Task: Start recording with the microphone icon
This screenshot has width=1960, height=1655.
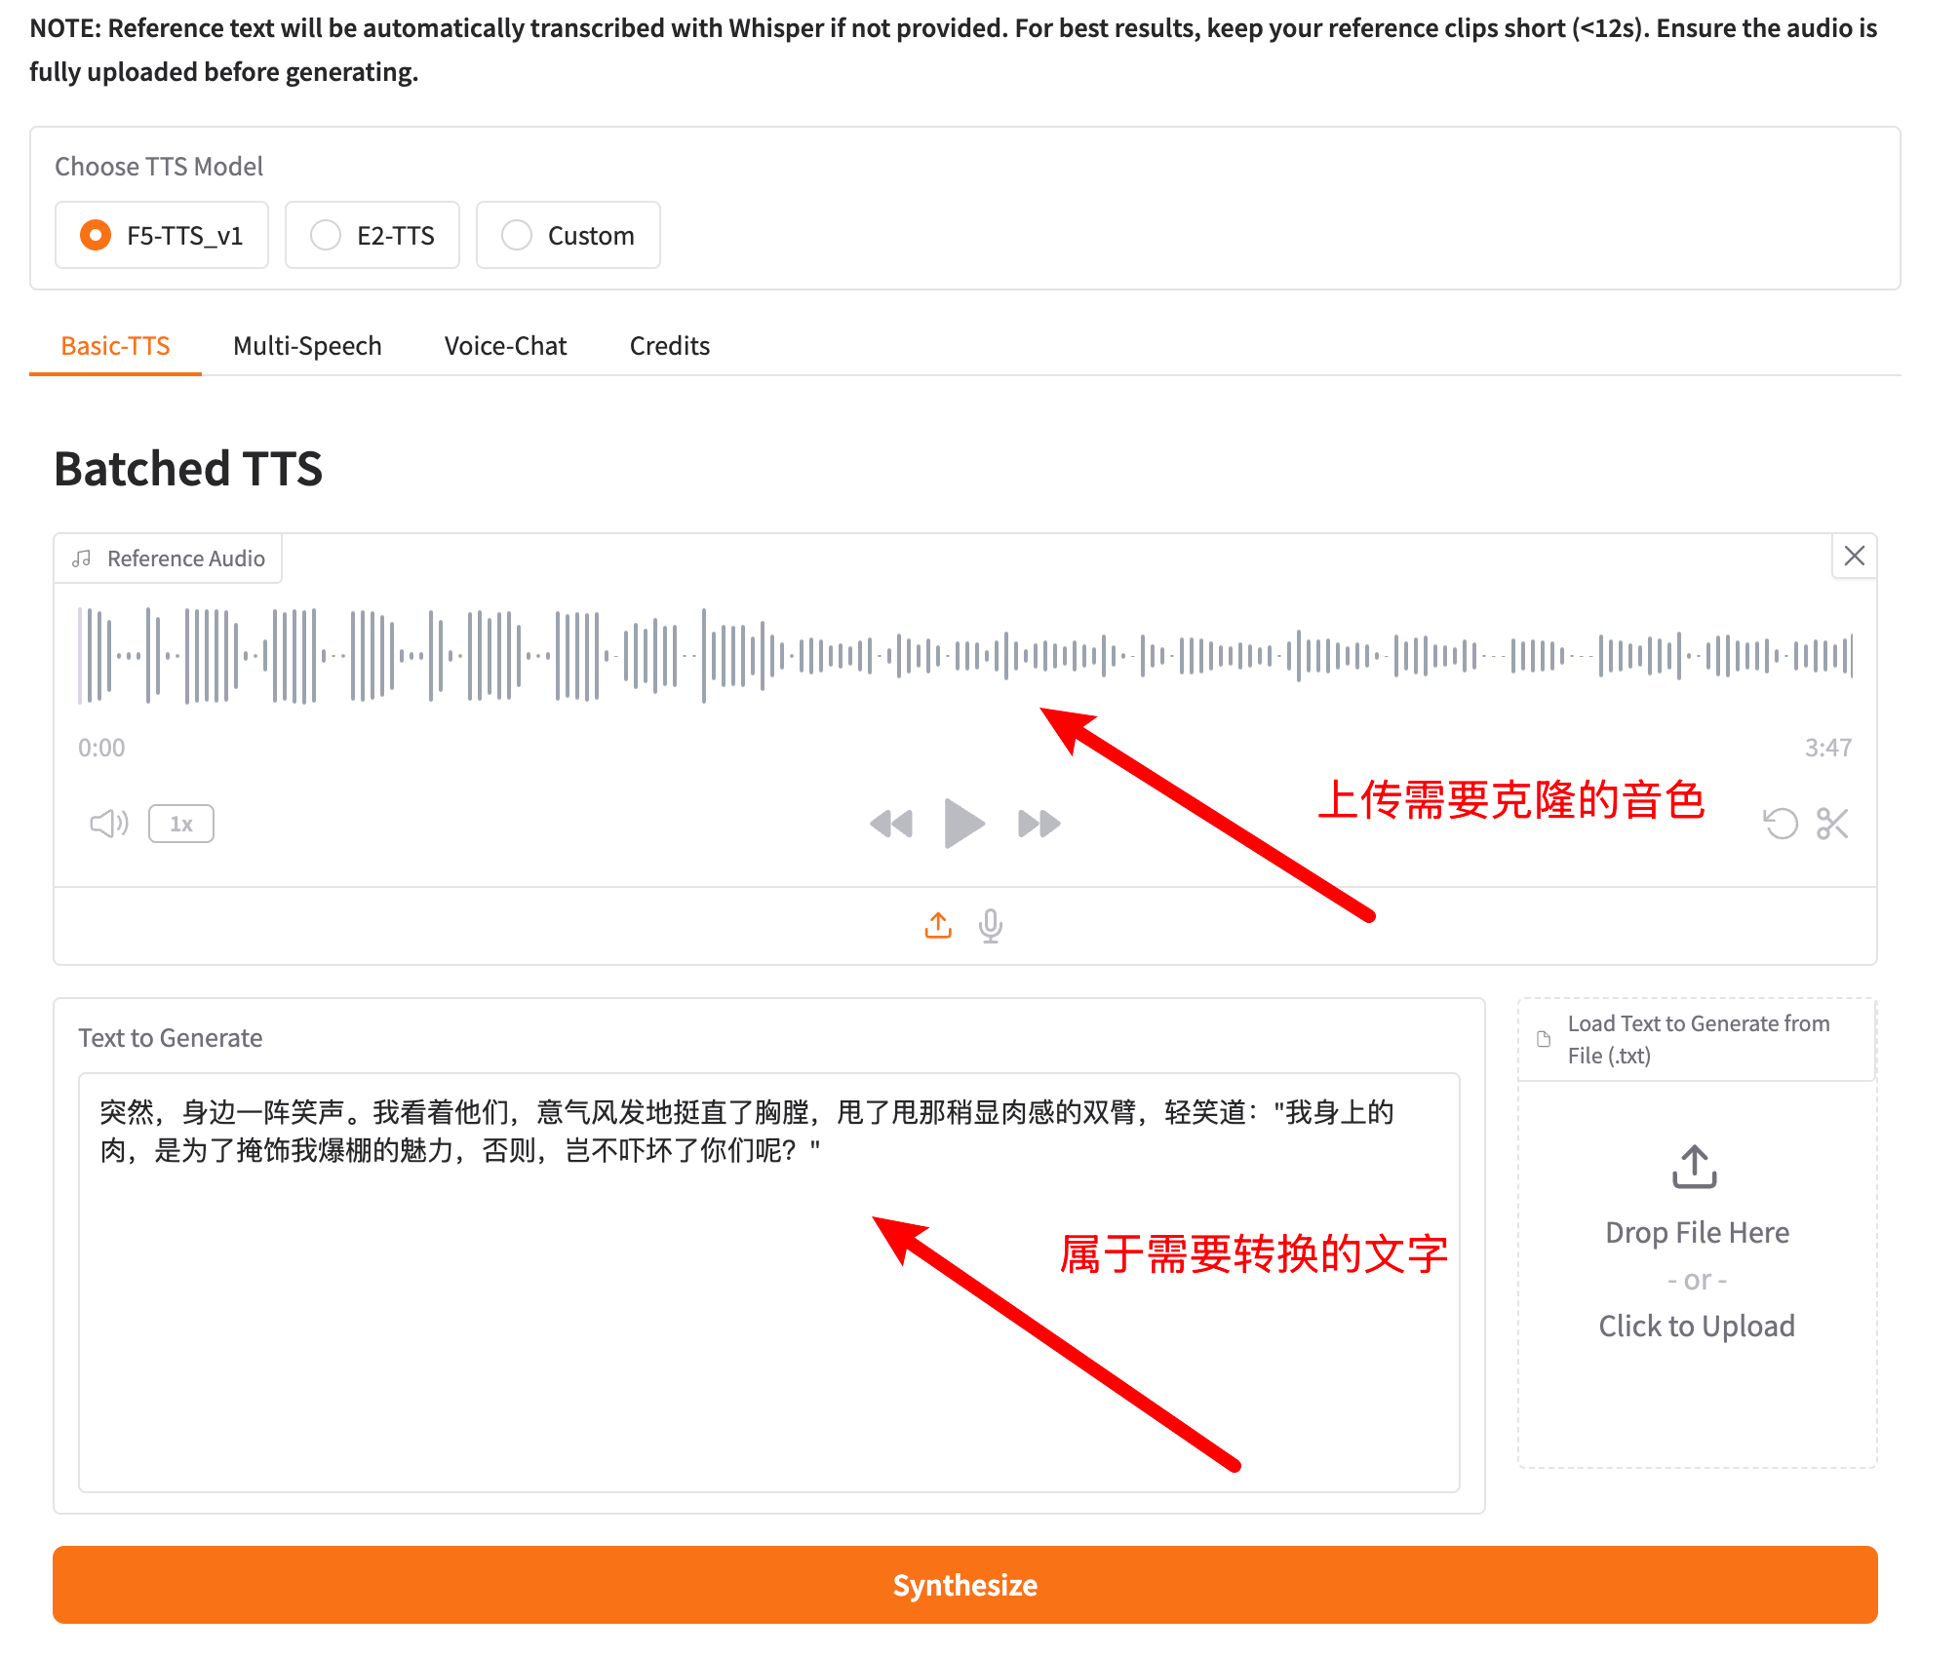Action: 990,925
